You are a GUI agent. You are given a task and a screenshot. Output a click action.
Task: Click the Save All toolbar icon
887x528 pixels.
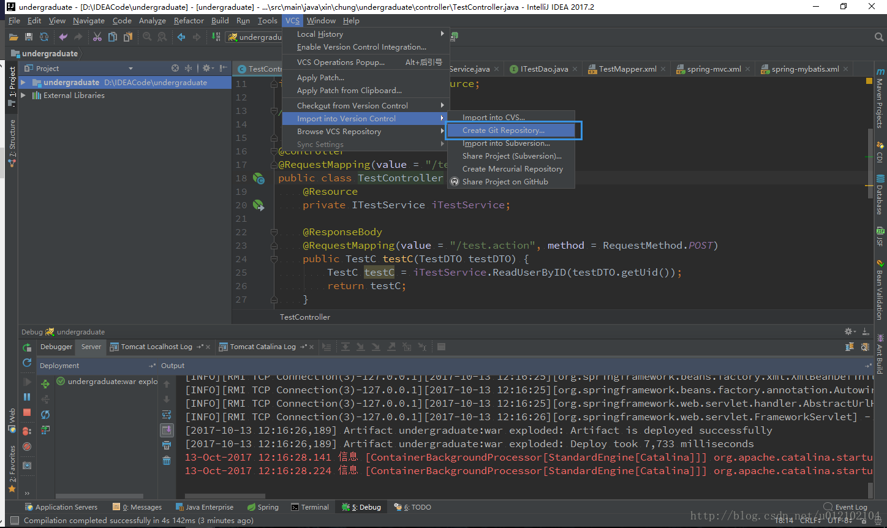click(29, 37)
